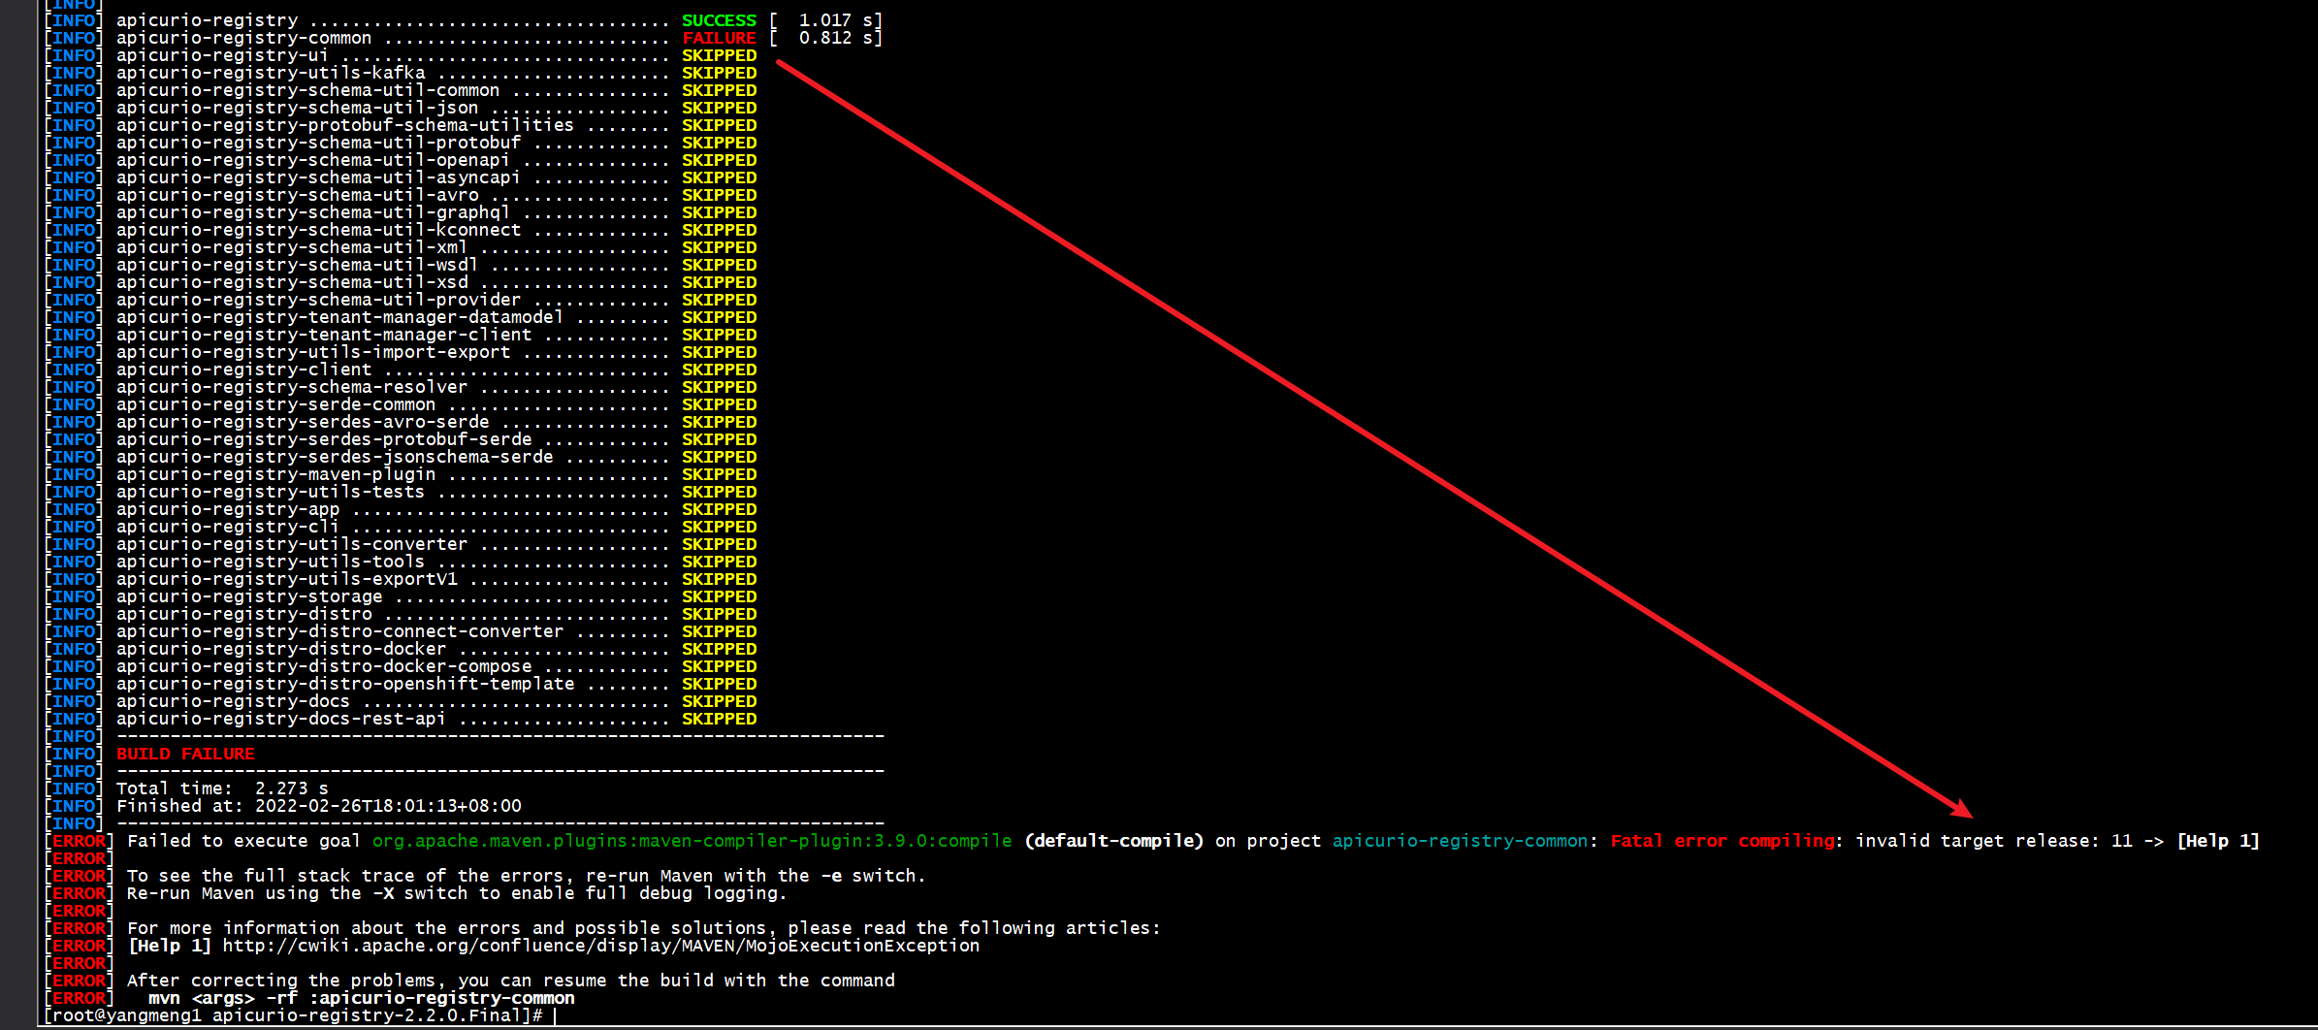Click the invalid target release: 11 message
The width and height of the screenshot is (2318, 1030).
click(x=1994, y=841)
